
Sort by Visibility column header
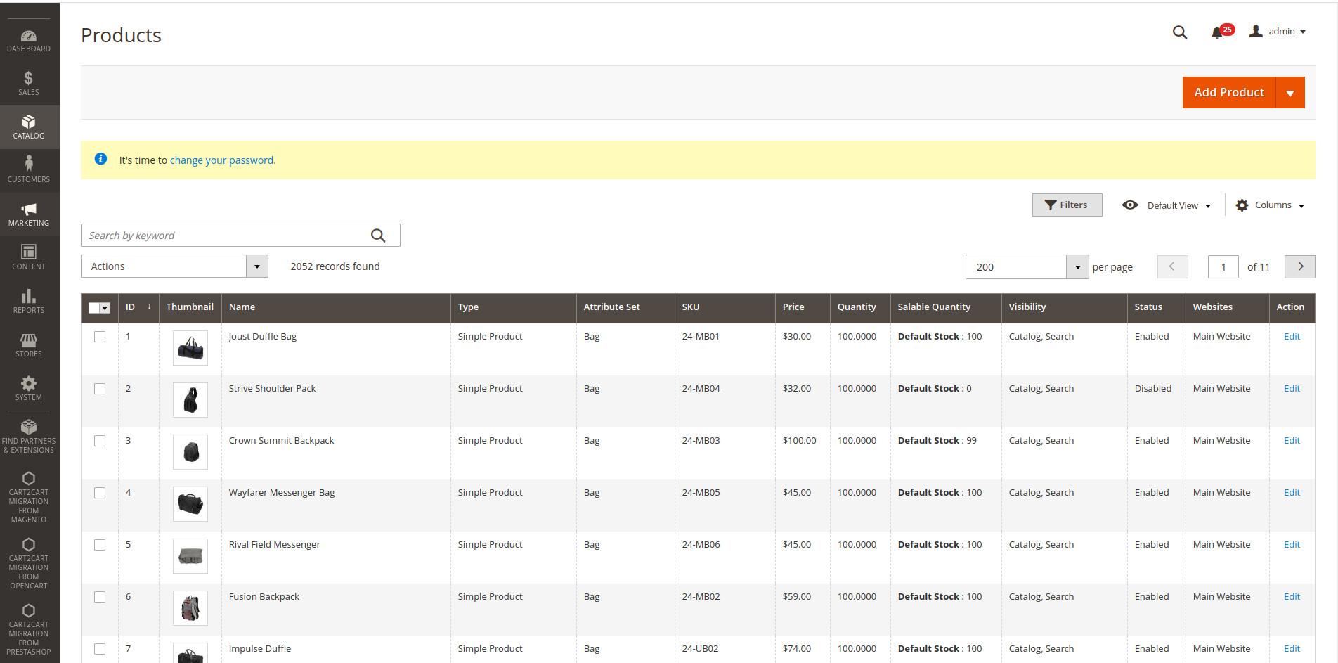pos(1065,307)
